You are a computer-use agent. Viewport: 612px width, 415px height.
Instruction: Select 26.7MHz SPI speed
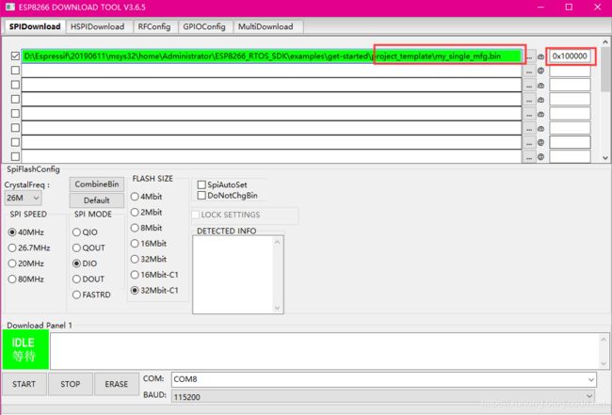click(x=29, y=247)
